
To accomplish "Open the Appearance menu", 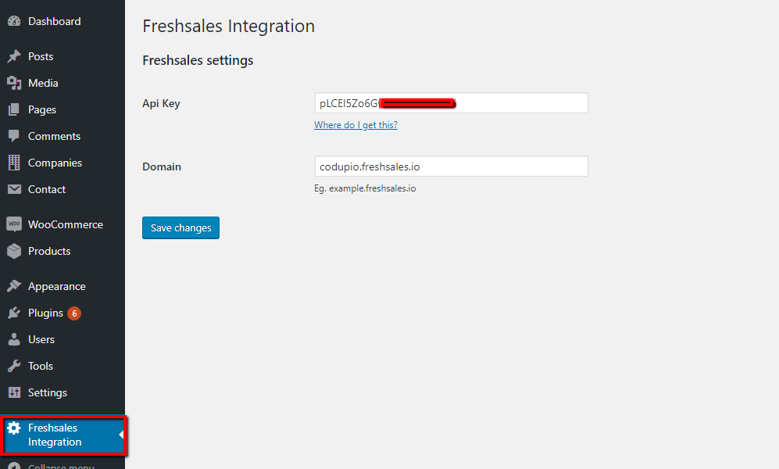I will tap(56, 286).
